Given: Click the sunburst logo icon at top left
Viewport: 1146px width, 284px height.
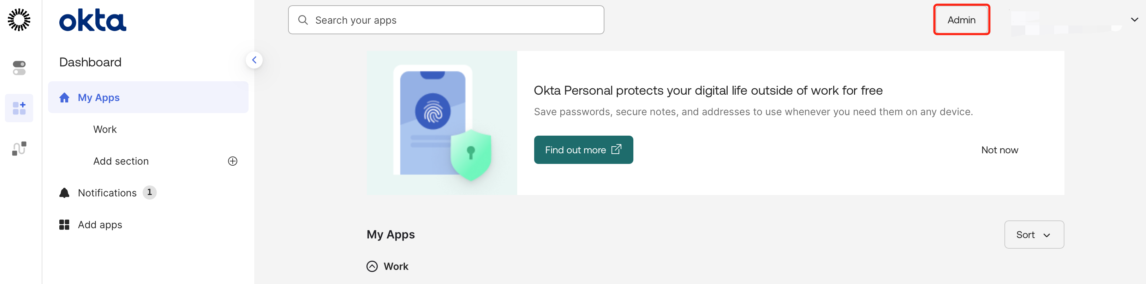Looking at the screenshot, I should click(x=19, y=20).
